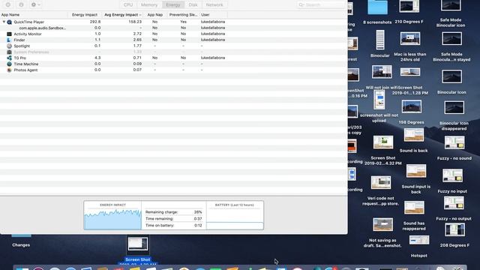The image size is (480, 270).
Task: Click the Time remaining 0:37 readout
Action: point(173,218)
